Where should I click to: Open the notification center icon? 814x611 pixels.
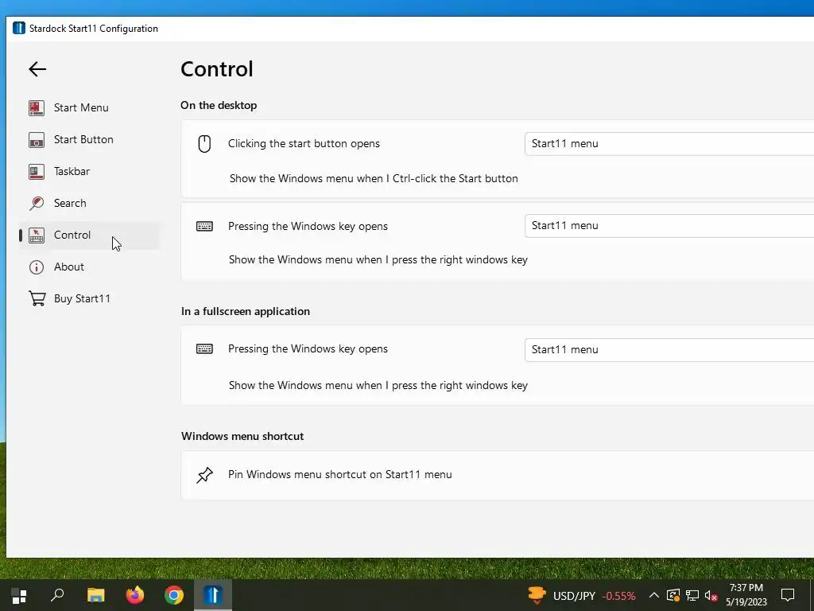click(788, 595)
